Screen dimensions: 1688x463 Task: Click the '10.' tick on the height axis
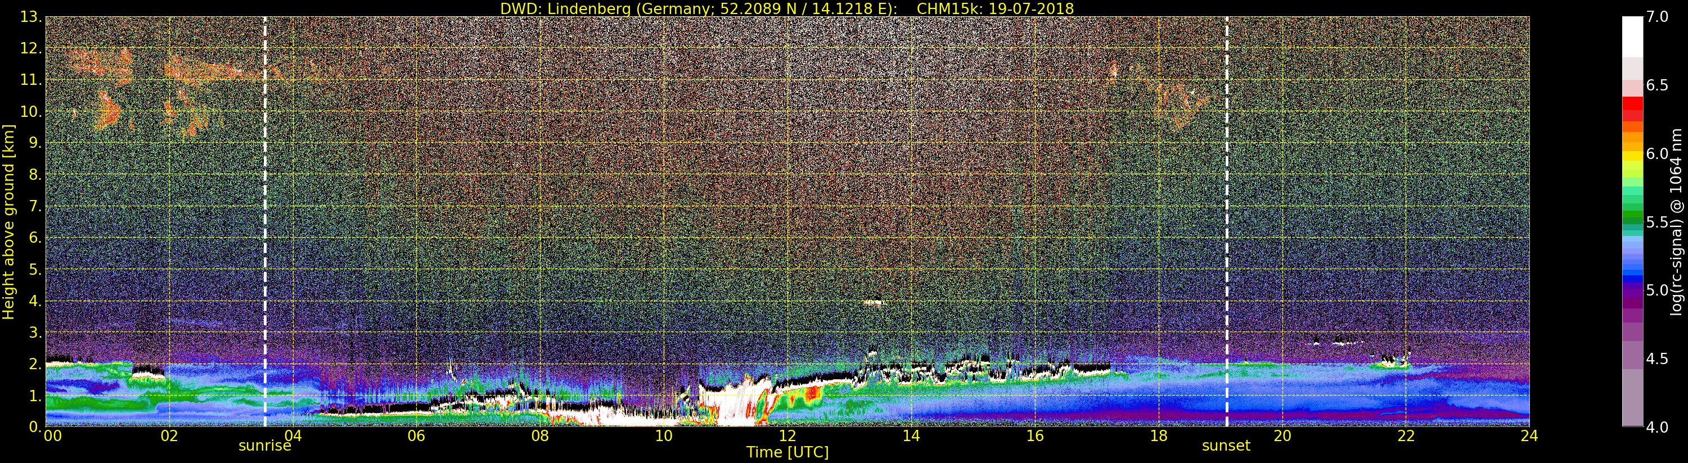tap(31, 112)
